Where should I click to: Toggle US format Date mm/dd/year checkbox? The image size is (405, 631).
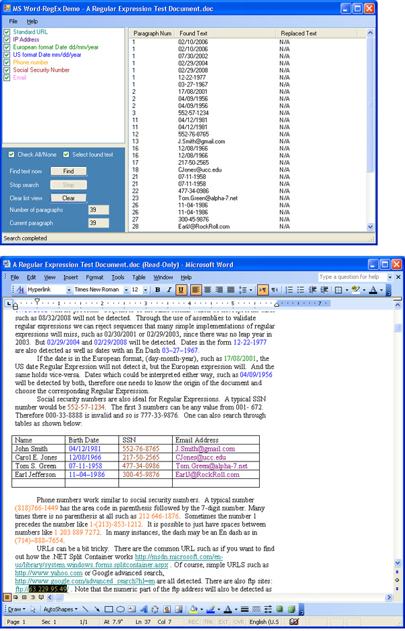7,55
